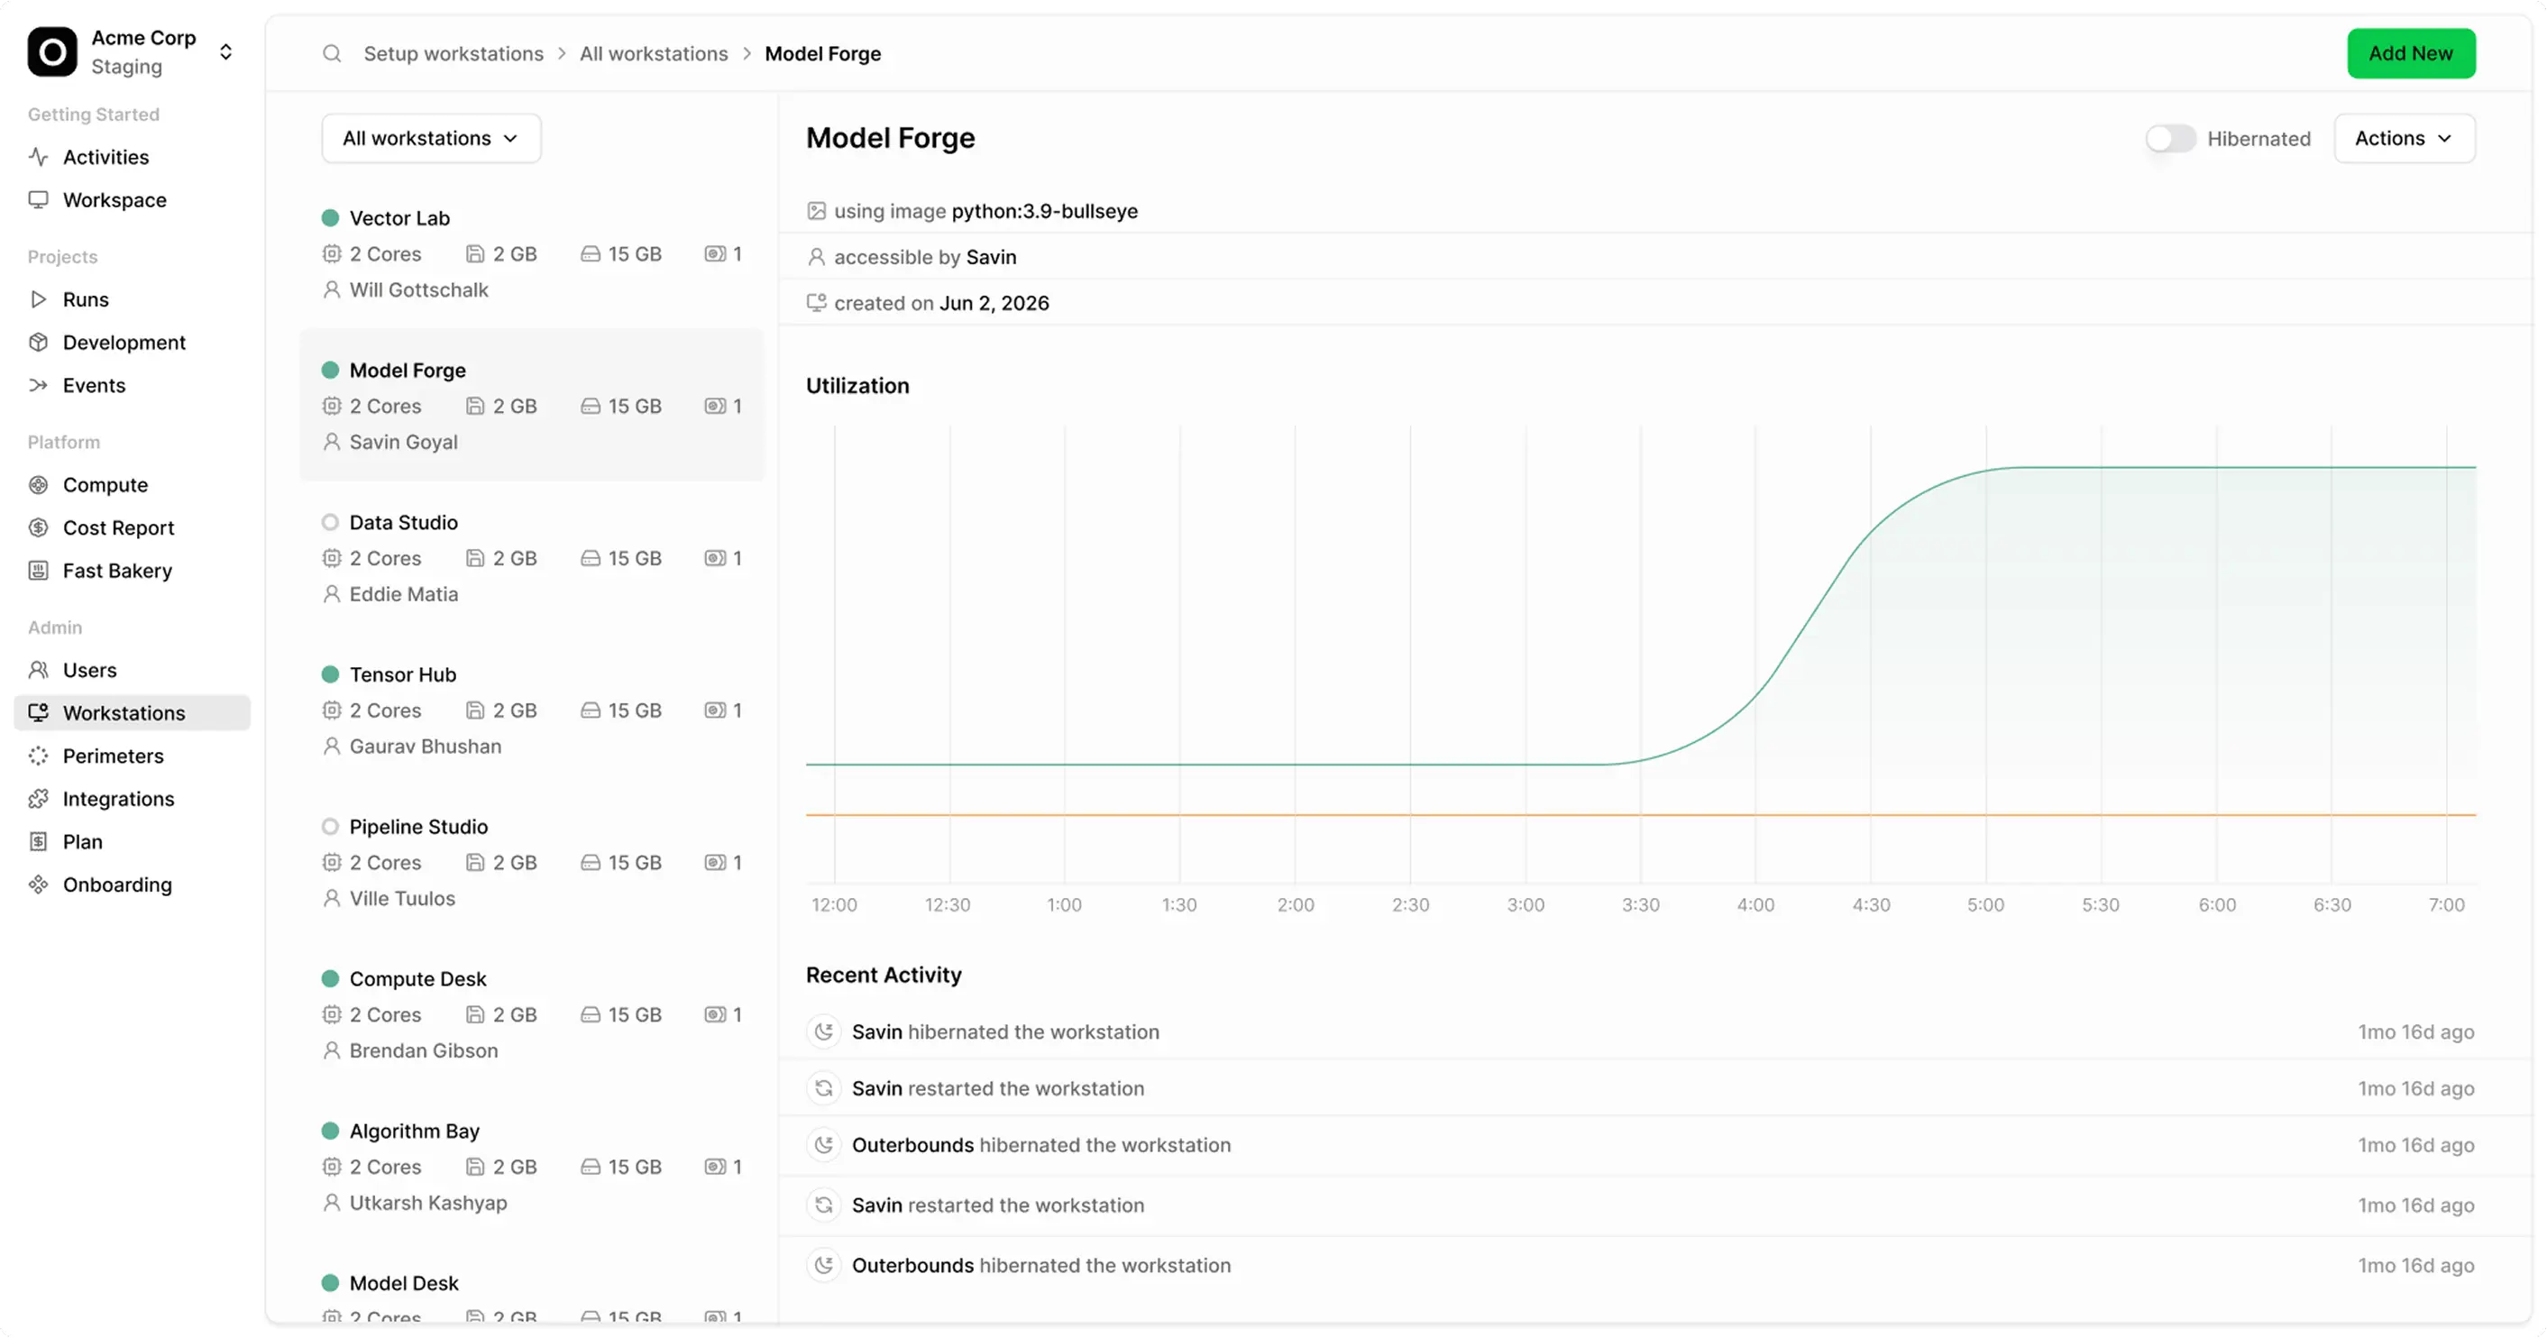Click the Plan icon in sidebar

(39, 841)
